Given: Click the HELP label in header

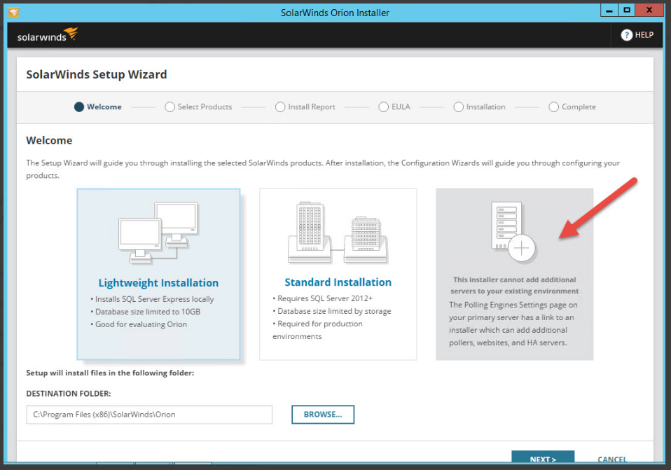Looking at the screenshot, I should click(644, 35).
